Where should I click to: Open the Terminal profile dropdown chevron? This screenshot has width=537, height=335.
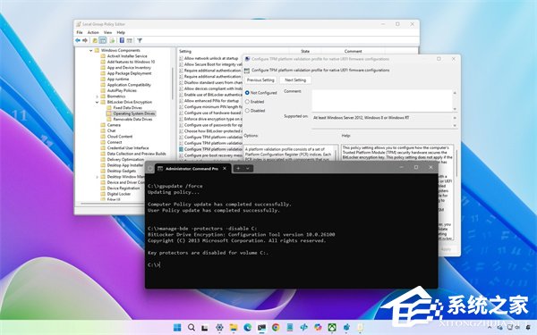248,168
